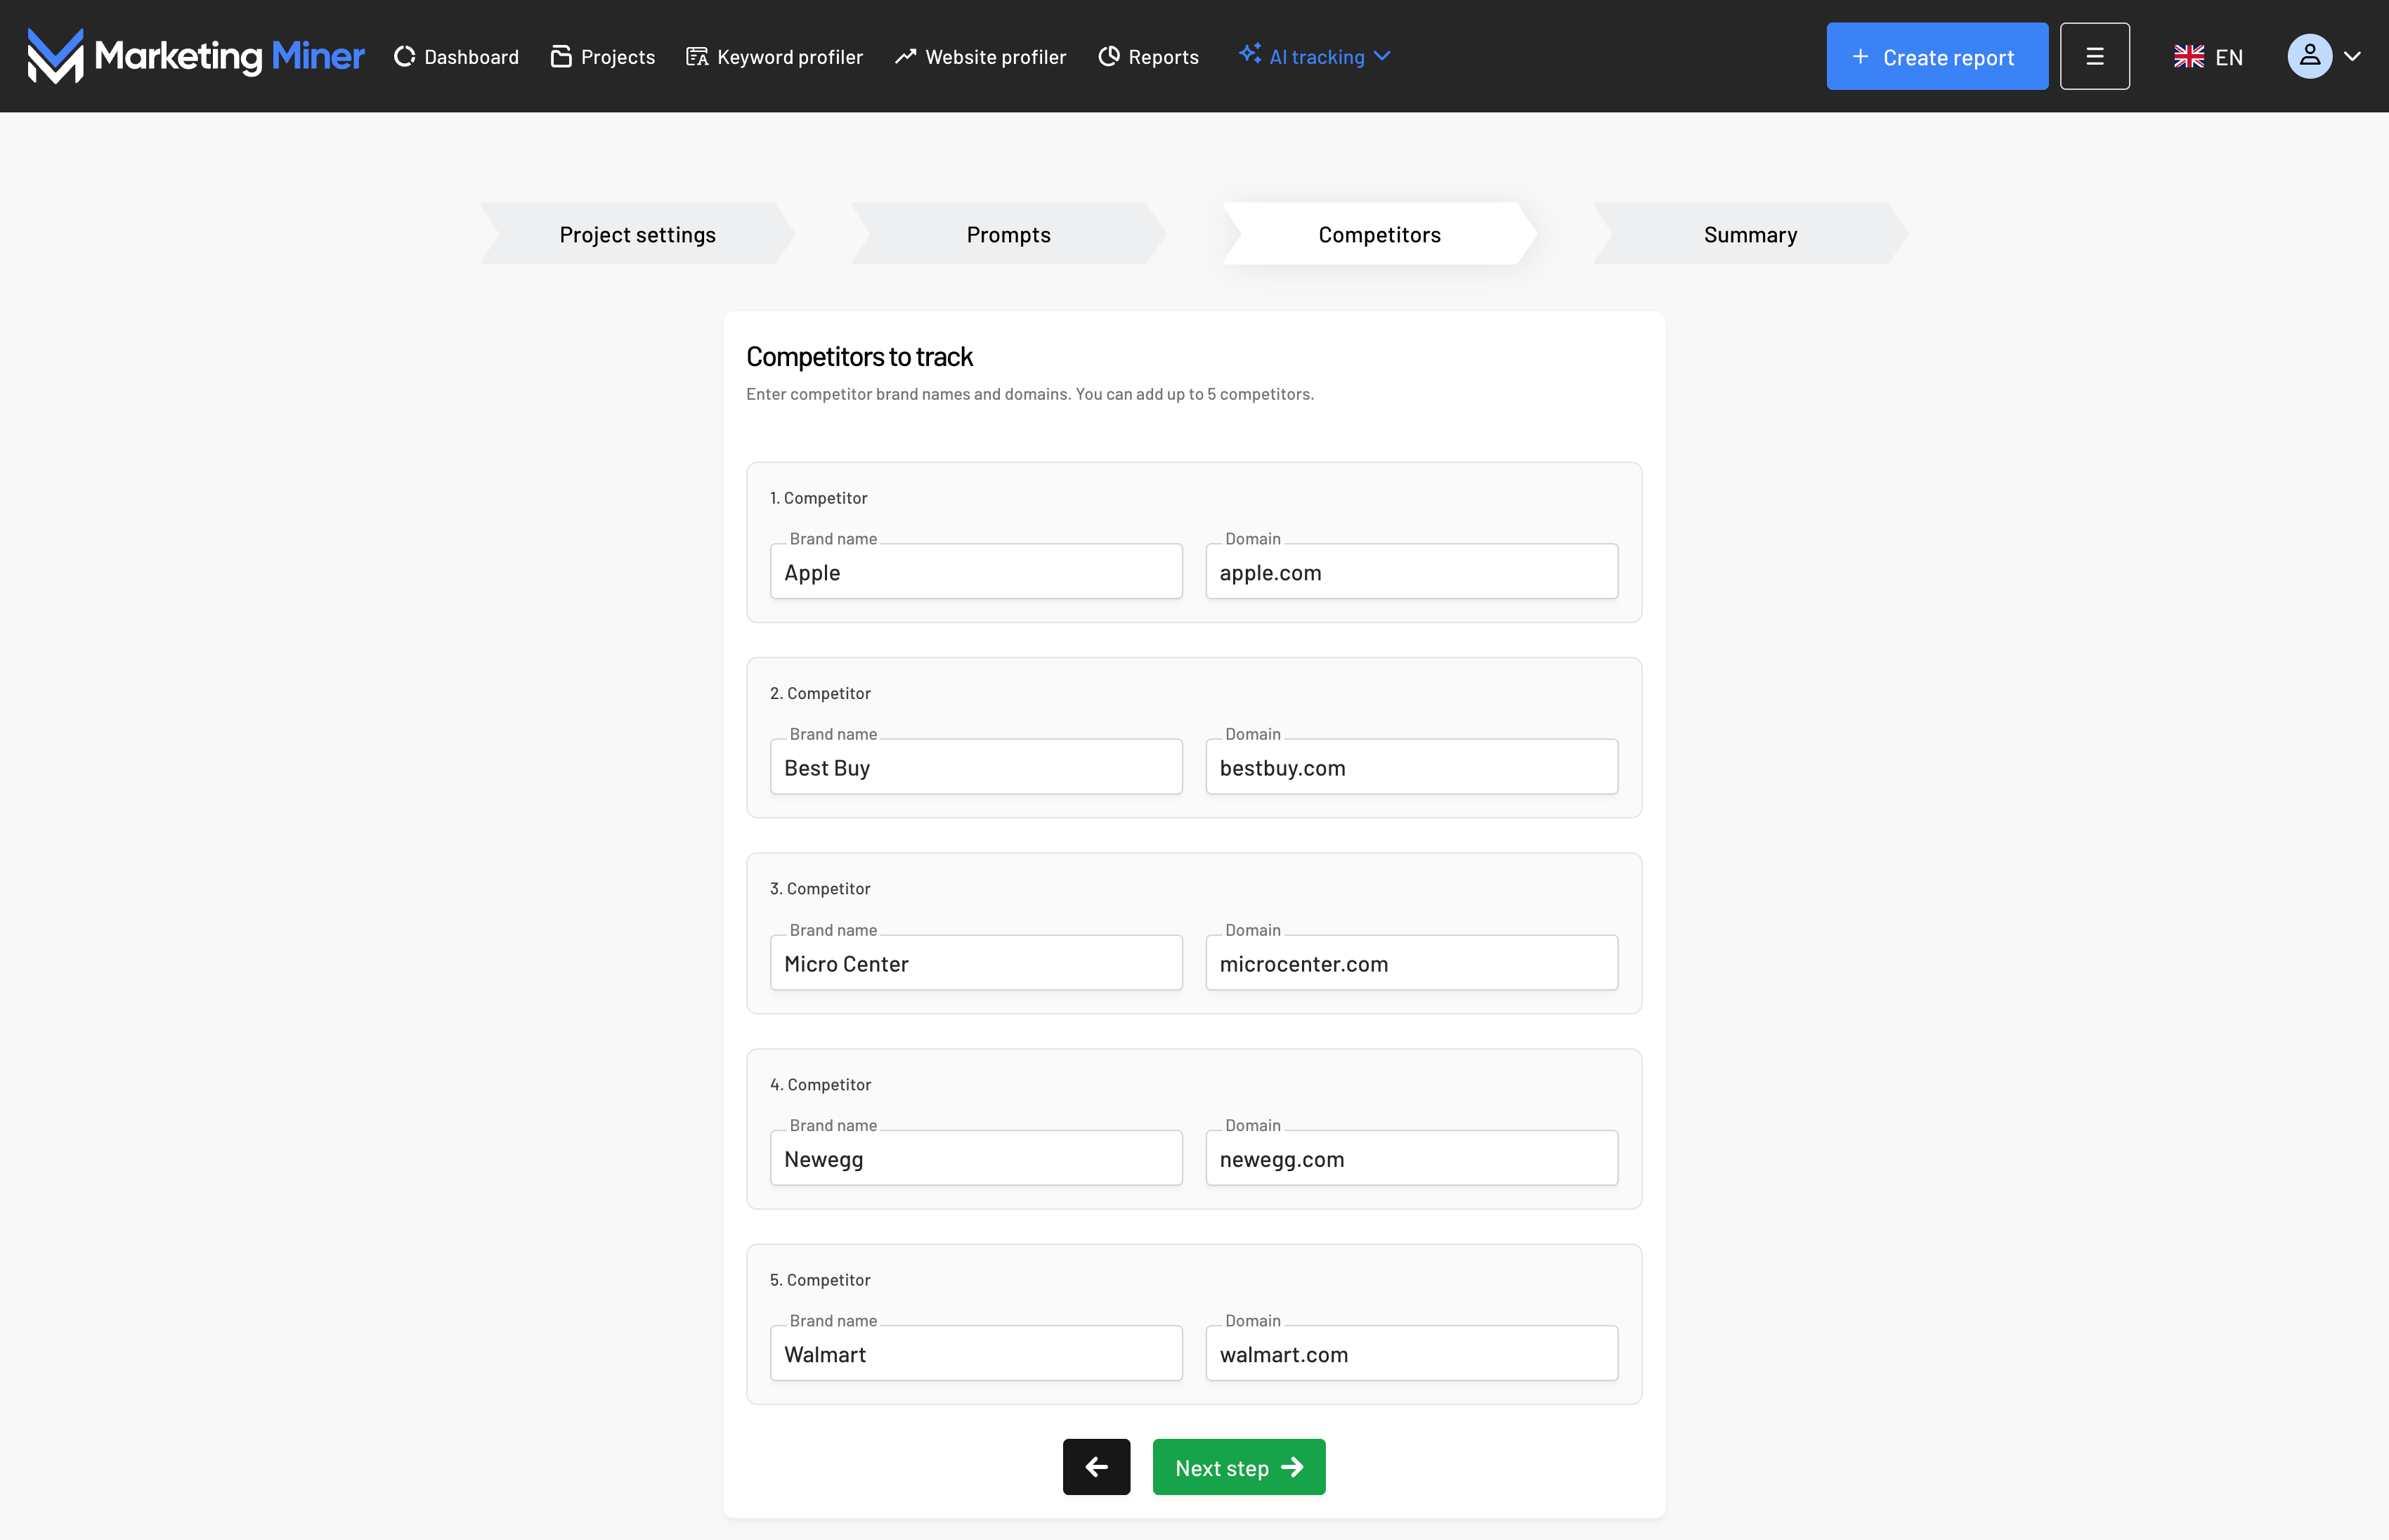Go to Project settings step

(x=637, y=235)
